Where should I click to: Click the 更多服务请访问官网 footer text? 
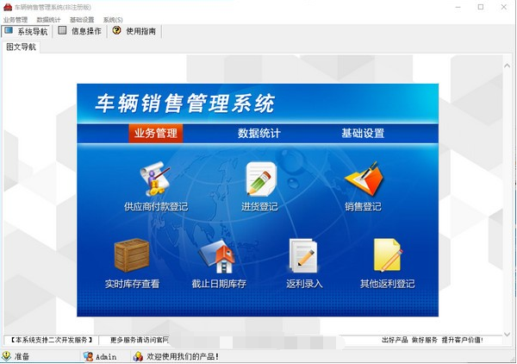click(x=140, y=340)
